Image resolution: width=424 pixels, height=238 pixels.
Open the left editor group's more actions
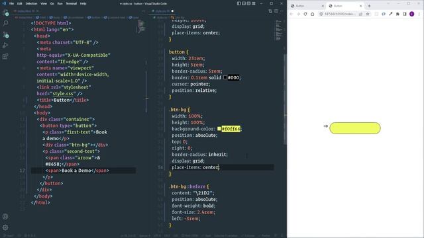144,11
